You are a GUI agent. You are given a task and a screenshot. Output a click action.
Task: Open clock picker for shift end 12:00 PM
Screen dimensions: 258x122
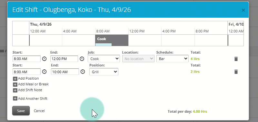tap(82, 59)
